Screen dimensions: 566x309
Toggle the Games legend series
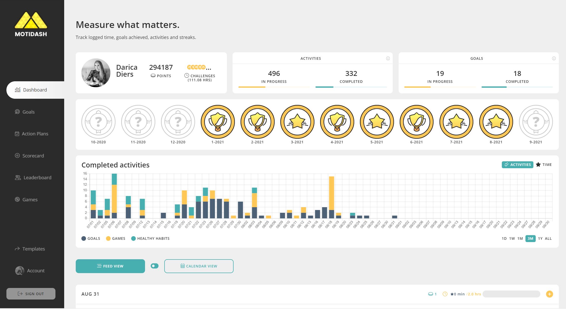tap(116, 238)
